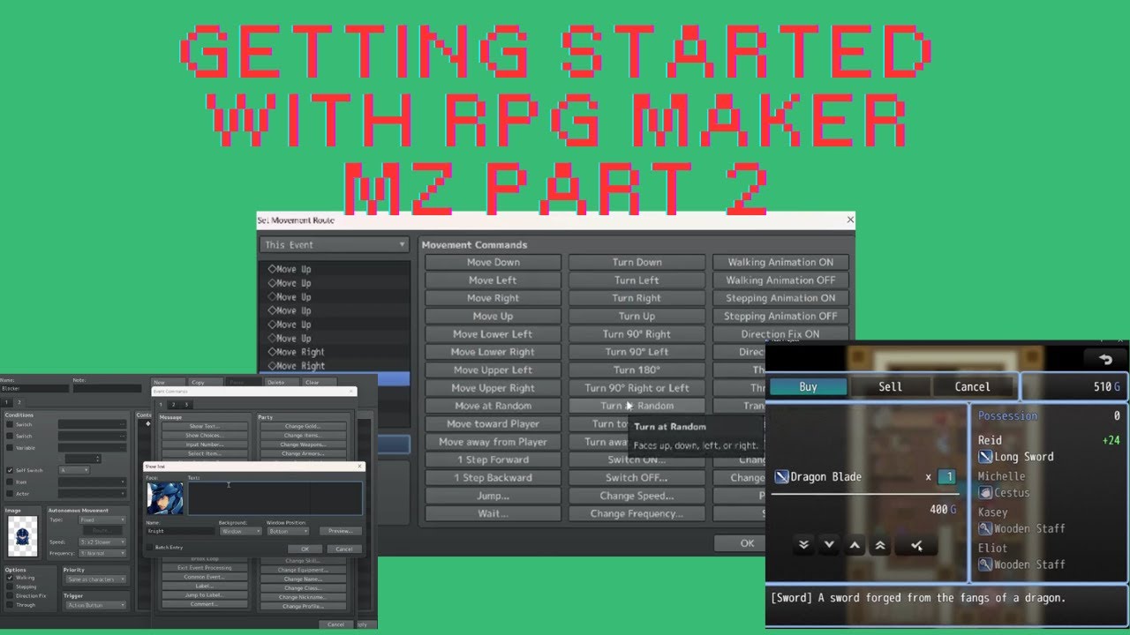Viewport: 1130px width, 635px height.
Task: Open the Background dropdown in Show Text
Action: 240,531
